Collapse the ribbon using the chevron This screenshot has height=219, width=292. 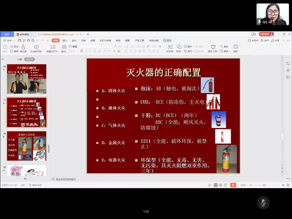pyautogui.click(x=288, y=40)
